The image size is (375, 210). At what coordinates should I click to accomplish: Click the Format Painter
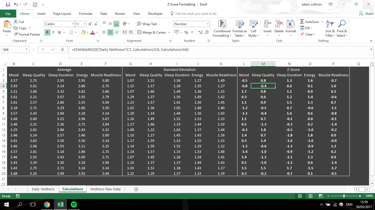tap(27, 34)
